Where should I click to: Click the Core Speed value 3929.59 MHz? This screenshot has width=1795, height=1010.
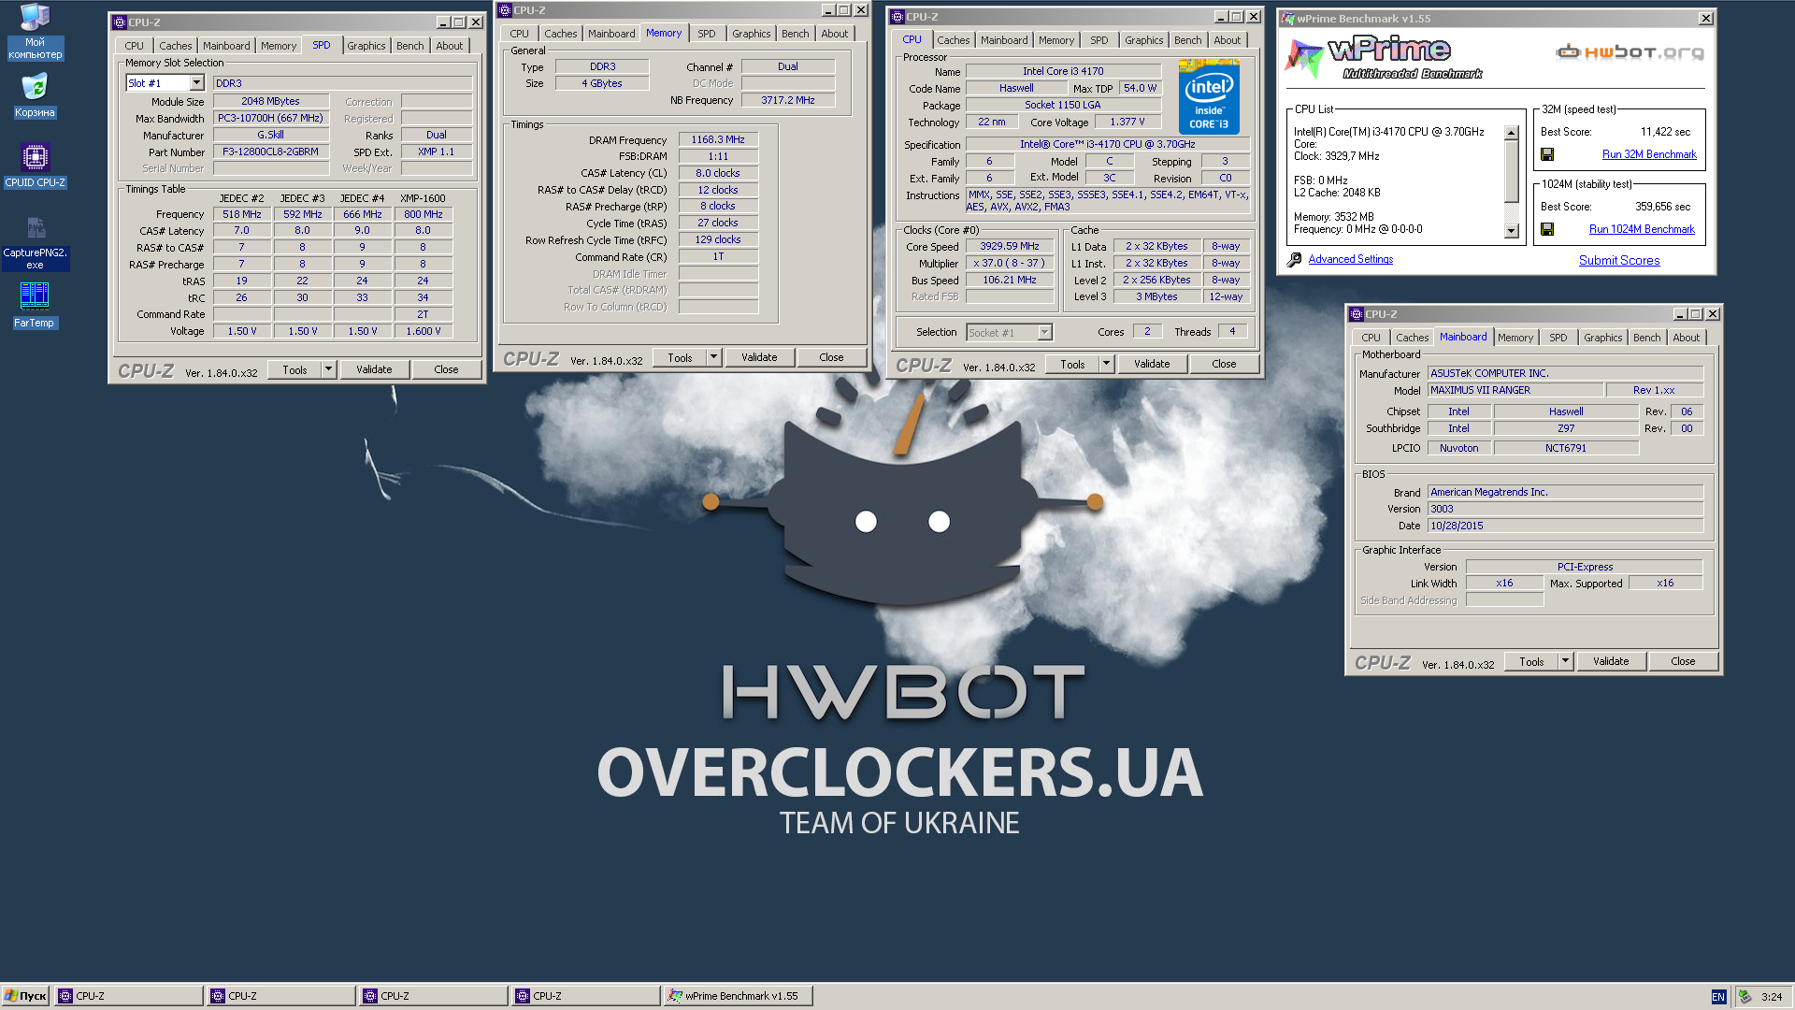1010,247
